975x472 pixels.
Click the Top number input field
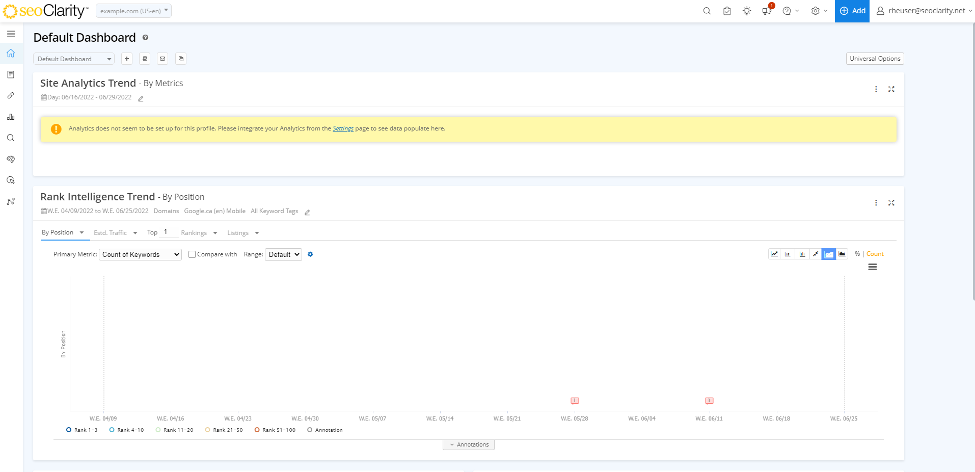(169, 232)
